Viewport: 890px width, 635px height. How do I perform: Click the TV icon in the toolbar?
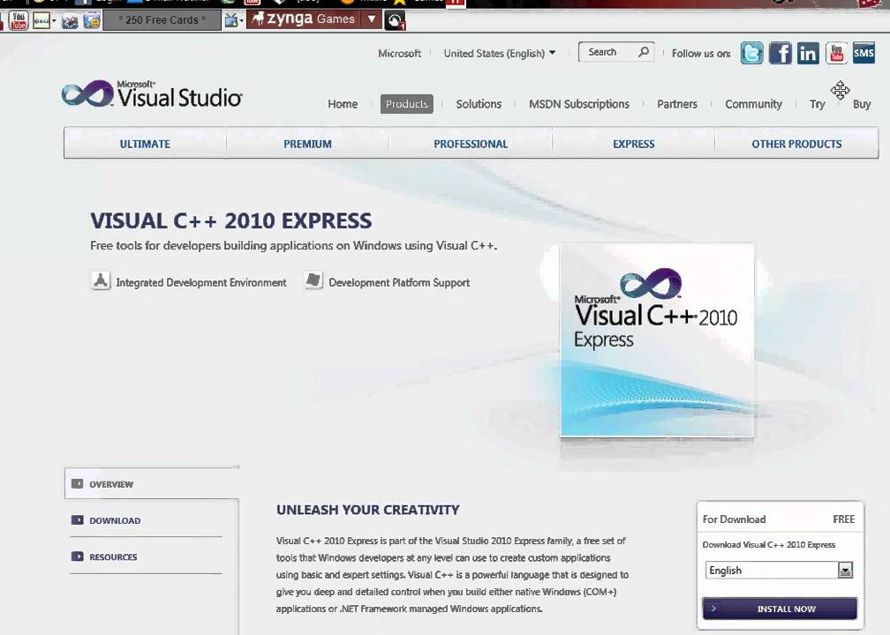(231, 20)
